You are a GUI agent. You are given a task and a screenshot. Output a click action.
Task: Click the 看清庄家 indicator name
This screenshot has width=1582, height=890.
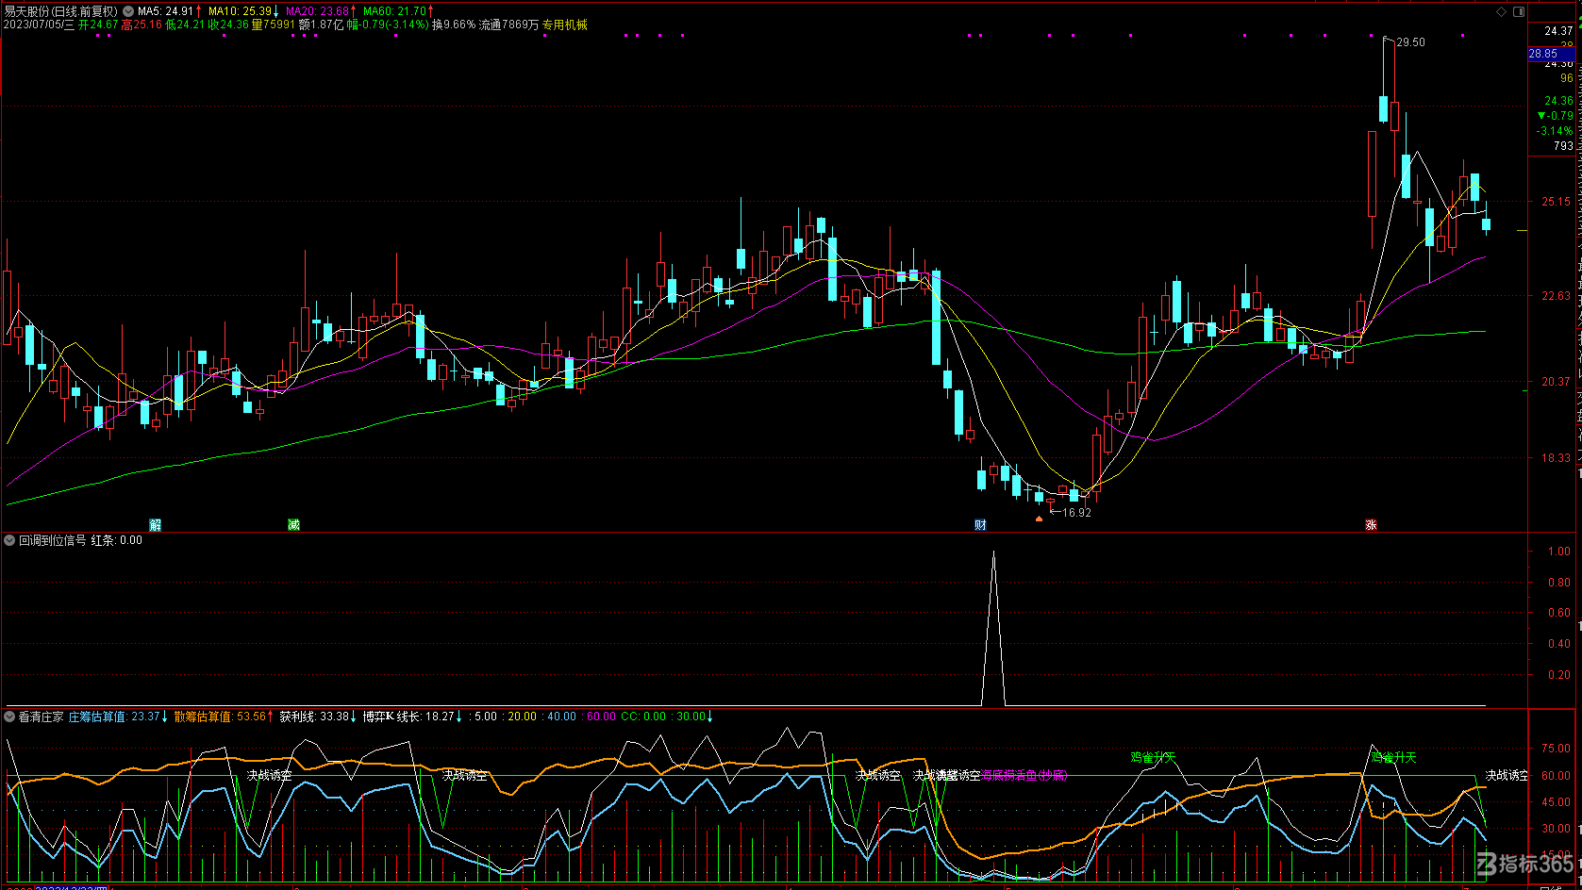42,717
